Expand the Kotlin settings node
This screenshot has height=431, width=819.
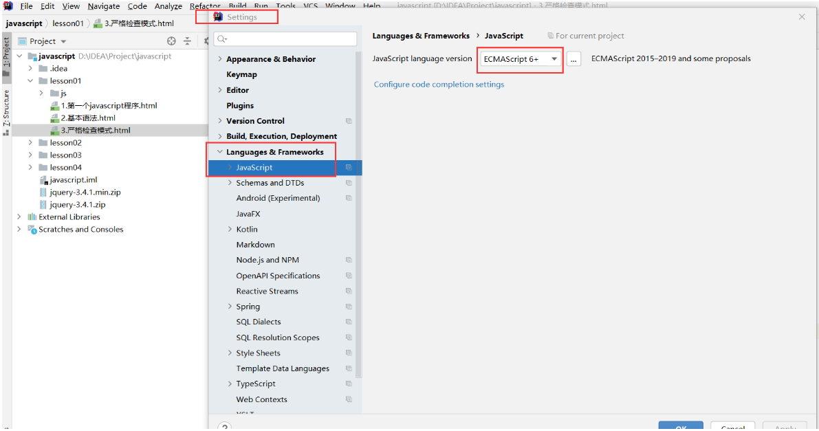coord(230,230)
